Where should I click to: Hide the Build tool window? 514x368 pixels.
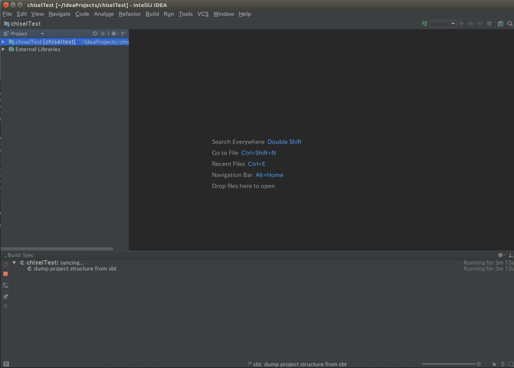click(x=510, y=255)
